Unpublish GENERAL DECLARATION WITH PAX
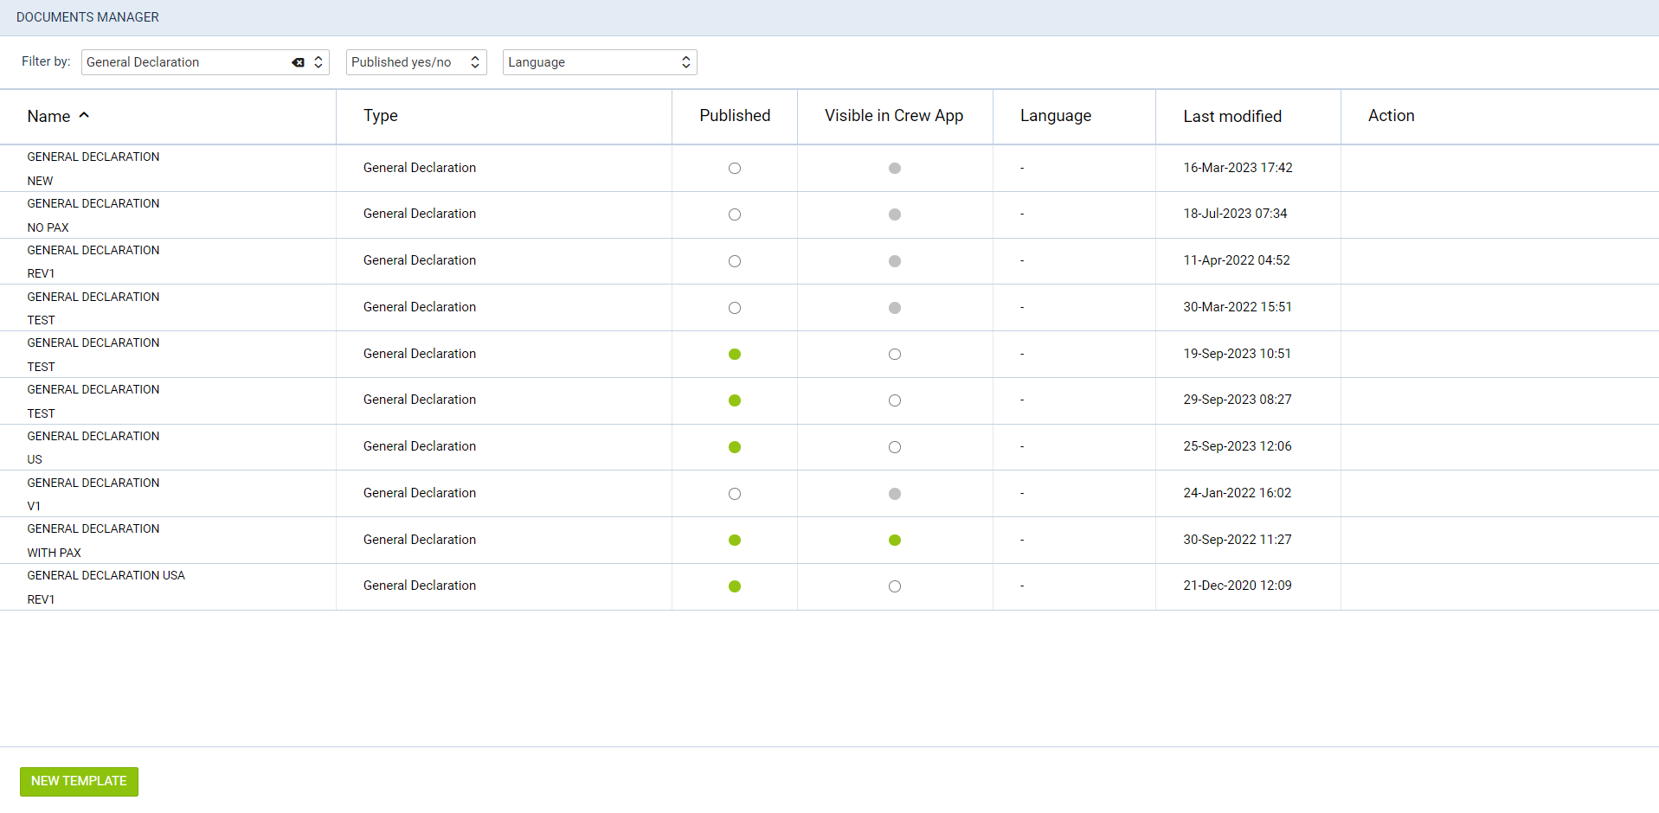Viewport: 1659px width, 813px height. [735, 541]
